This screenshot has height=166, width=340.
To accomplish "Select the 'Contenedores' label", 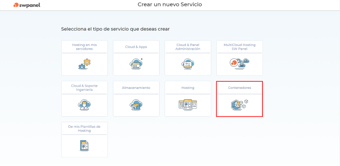I will pos(240,88).
